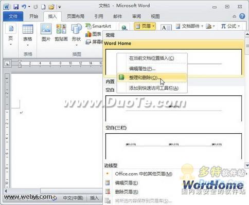Image resolution: width=249 pixels, height=205 pixels.
Task: Click the first line indent marker on ruler
Action: (x=20, y=61)
